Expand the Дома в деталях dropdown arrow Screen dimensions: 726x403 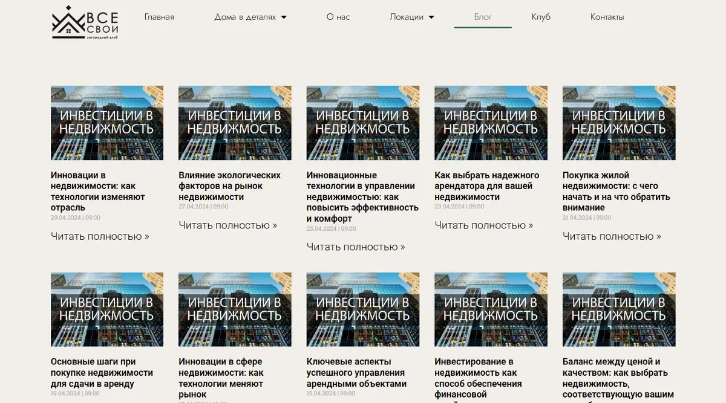[x=284, y=18]
